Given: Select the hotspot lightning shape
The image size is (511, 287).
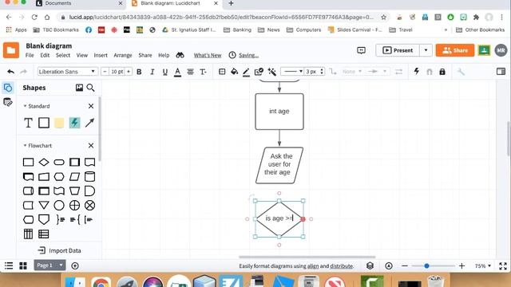Looking at the screenshot, I should tap(74, 123).
